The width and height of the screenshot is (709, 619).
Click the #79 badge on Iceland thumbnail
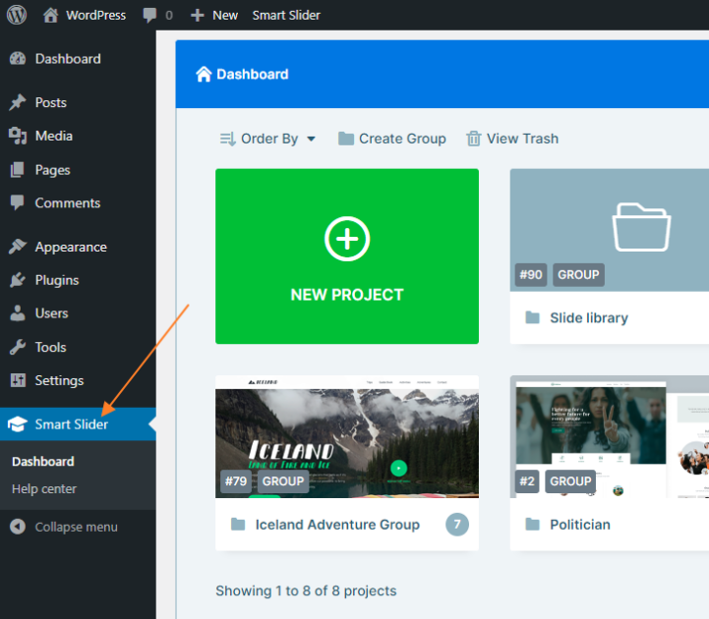[236, 481]
